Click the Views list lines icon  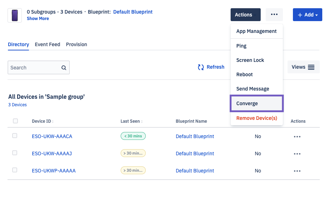(x=311, y=67)
